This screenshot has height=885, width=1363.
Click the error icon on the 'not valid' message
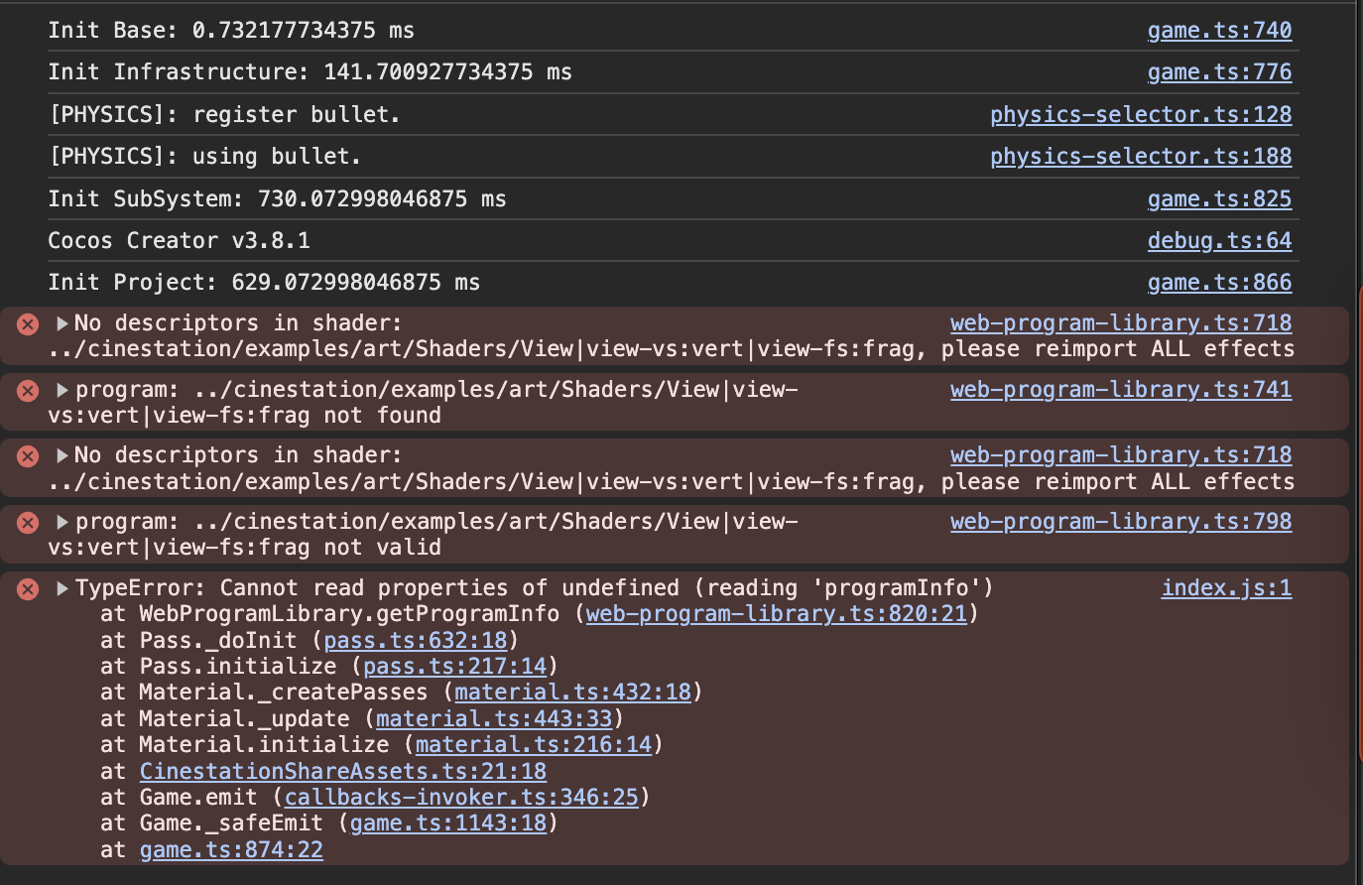(28, 523)
